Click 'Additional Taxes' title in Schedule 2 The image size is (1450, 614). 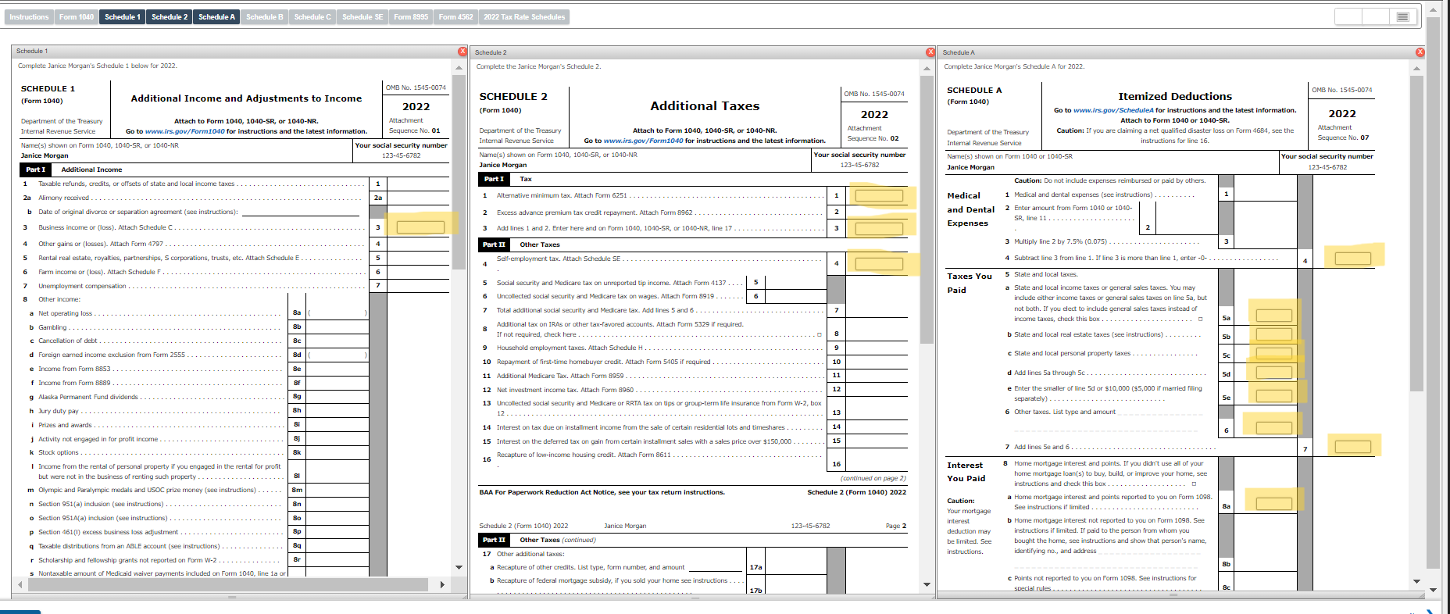point(705,105)
